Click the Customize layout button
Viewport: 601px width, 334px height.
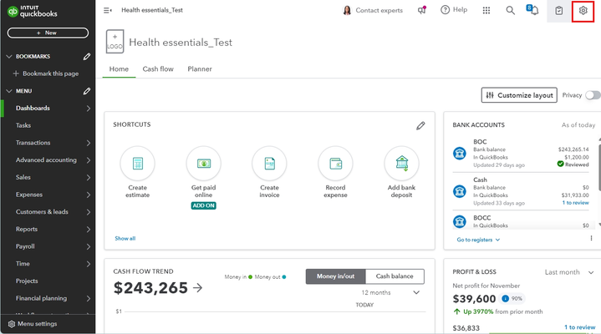(x=519, y=95)
